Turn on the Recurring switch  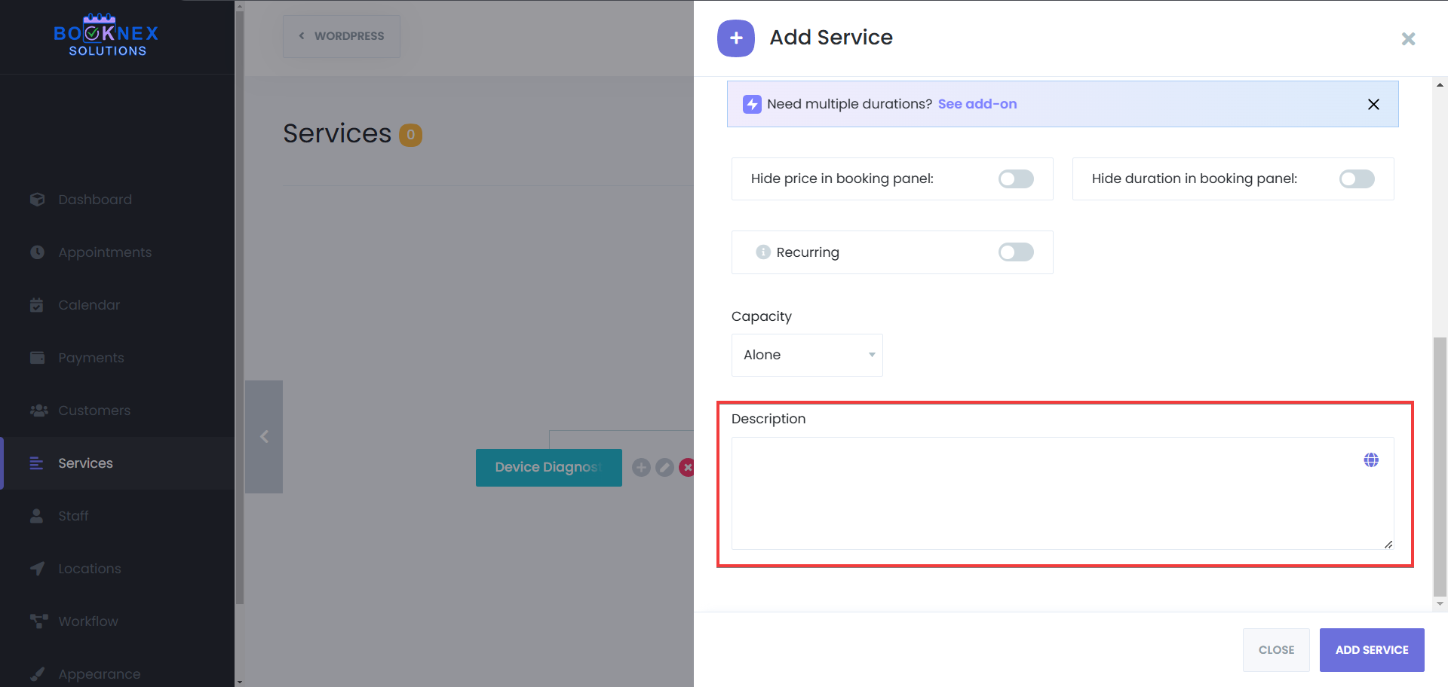point(1015,252)
